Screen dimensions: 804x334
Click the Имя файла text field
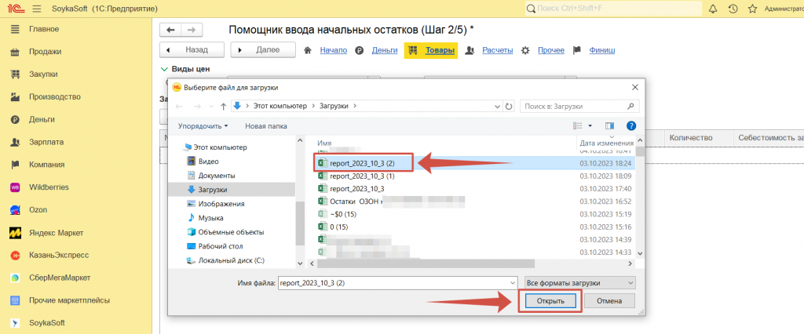[397, 282]
